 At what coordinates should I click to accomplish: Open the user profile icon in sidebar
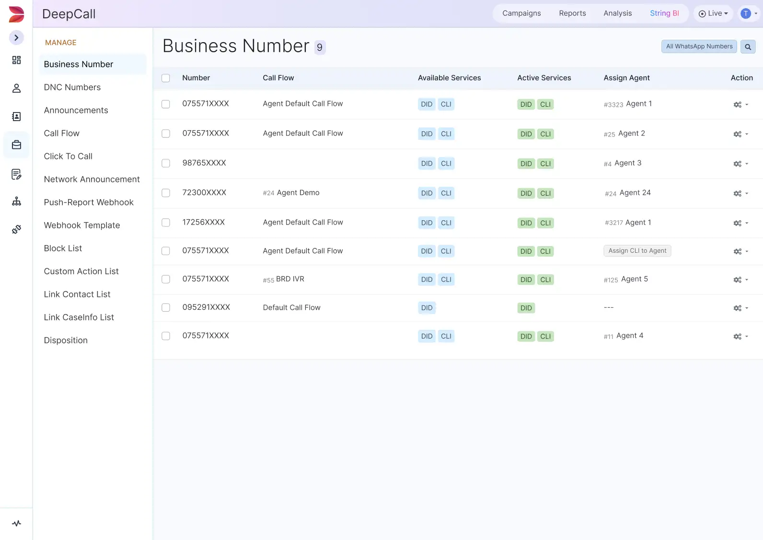[16, 88]
